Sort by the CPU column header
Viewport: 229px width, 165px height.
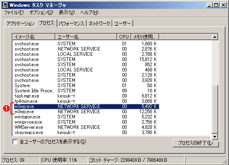(x=124, y=37)
